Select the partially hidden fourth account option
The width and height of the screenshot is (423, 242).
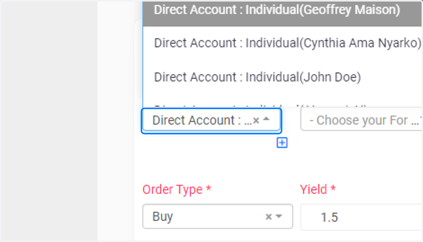(283, 105)
